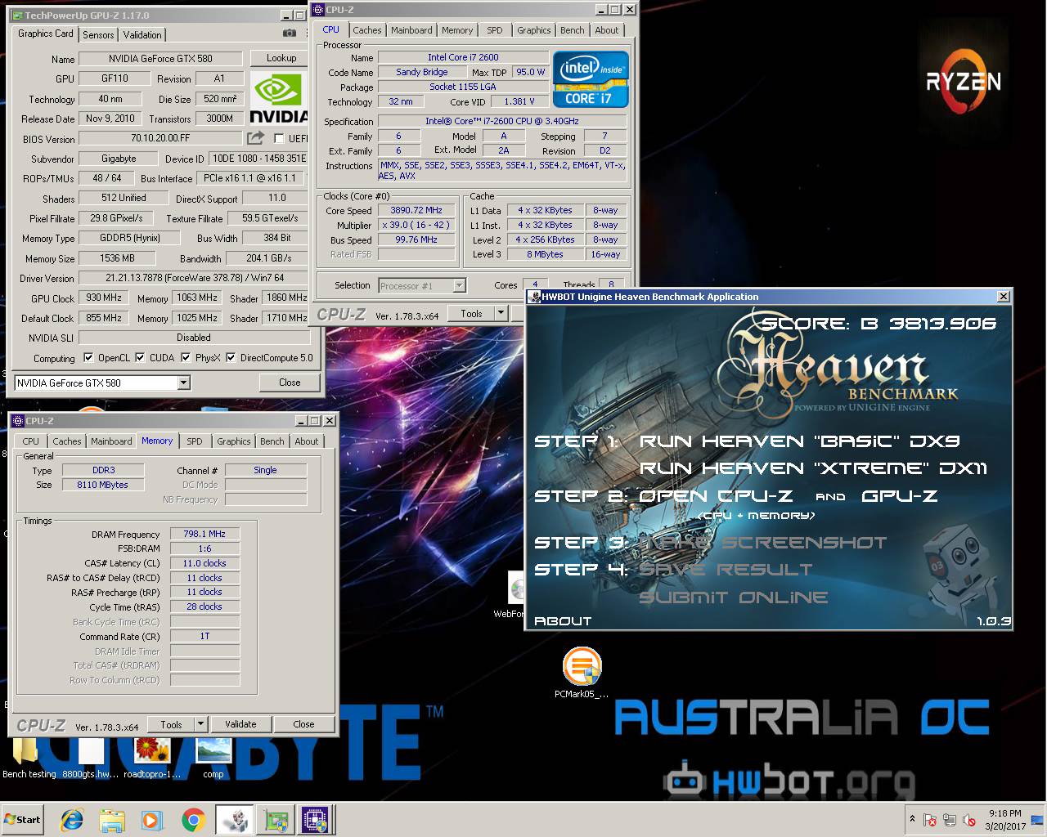Select the HWBOT Heaven taskbar icon
Image resolution: width=1047 pixels, height=837 pixels.
[235, 820]
